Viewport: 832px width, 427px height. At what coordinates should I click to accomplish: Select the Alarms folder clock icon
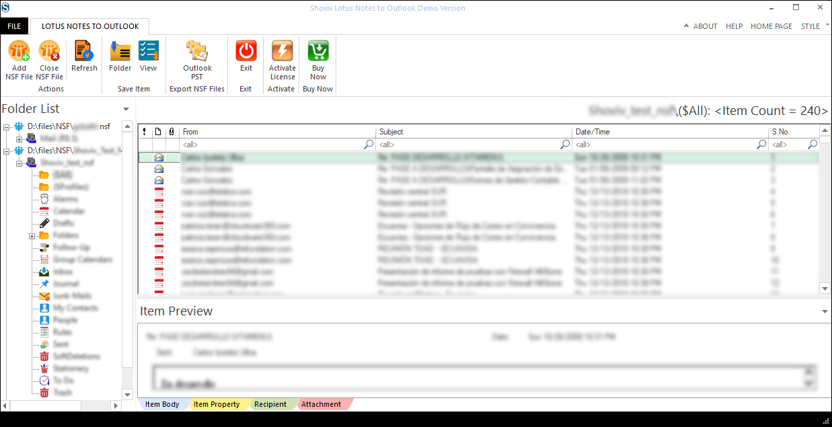point(44,199)
